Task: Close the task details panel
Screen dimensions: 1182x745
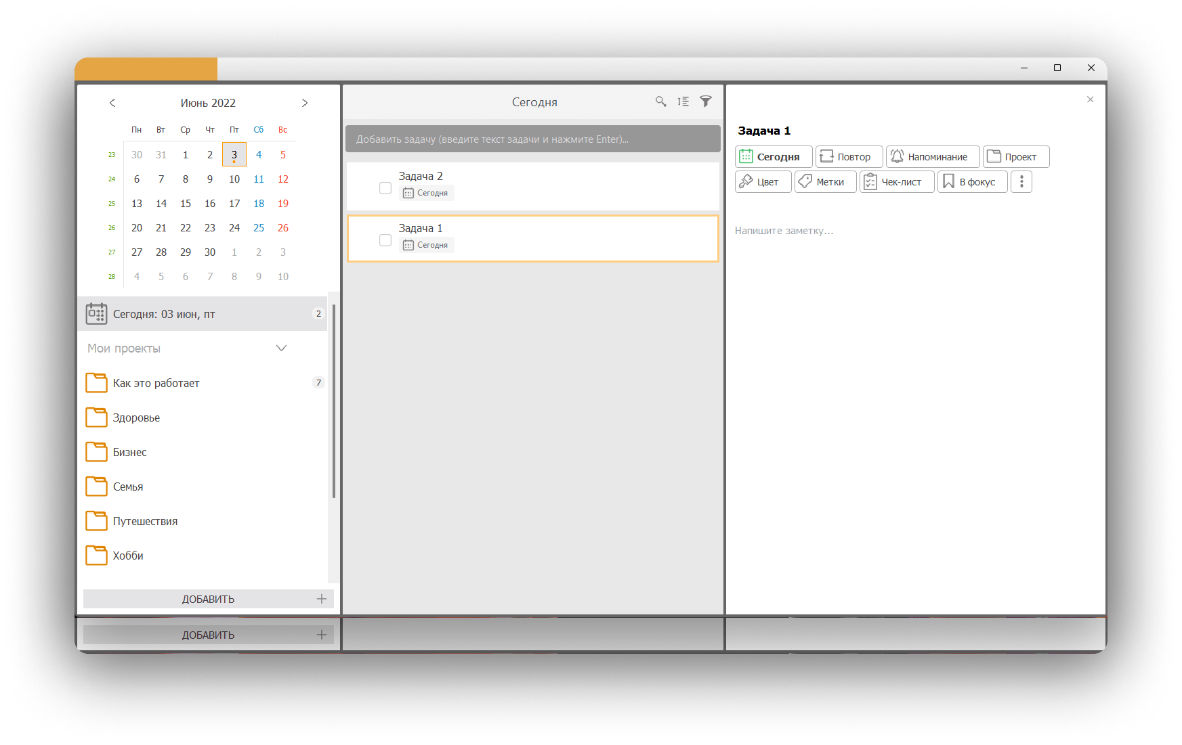Action: [1090, 99]
